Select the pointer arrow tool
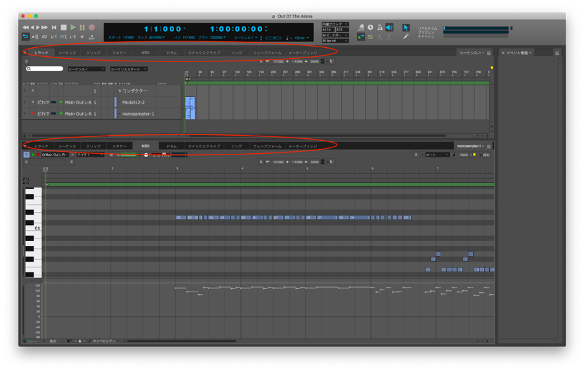The height and width of the screenshot is (371, 585). click(x=406, y=28)
